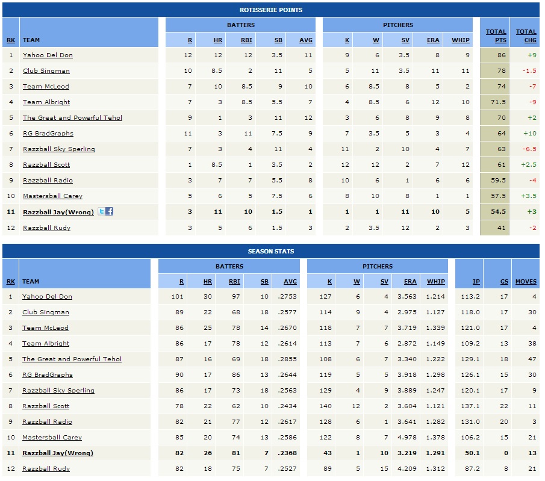Open Razzball Radio in Season Stats

pos(47,421)
